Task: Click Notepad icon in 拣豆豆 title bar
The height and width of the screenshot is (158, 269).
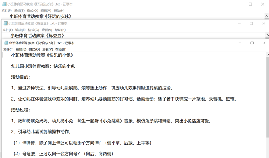Action: click(6, 23)
